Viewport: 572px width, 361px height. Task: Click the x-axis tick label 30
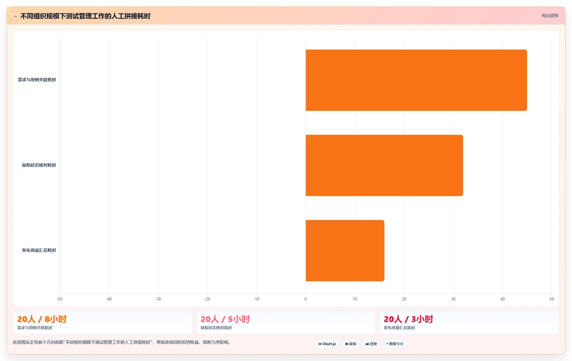453,299
